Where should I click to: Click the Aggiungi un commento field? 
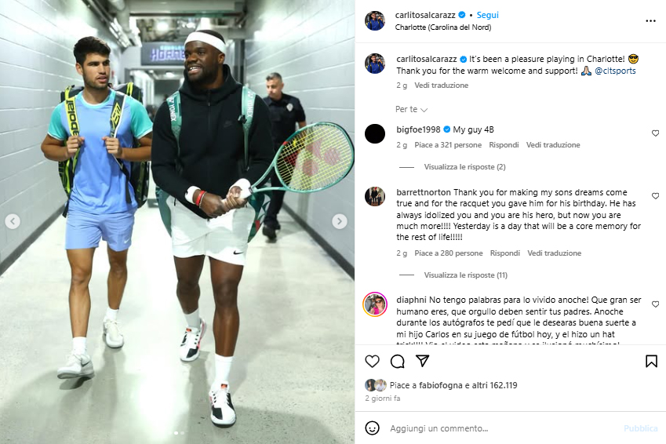click(x=501, y=428)
